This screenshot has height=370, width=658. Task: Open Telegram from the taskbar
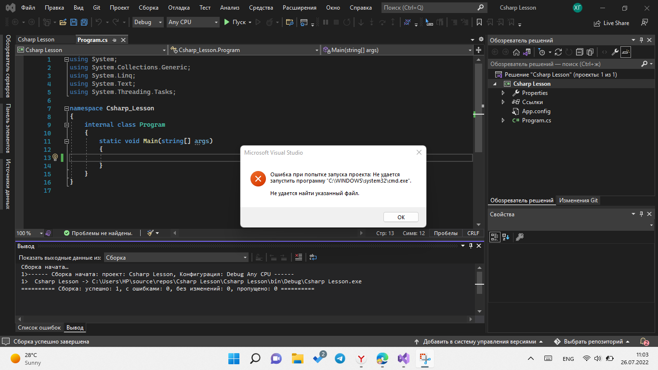(x=340, y=358)
